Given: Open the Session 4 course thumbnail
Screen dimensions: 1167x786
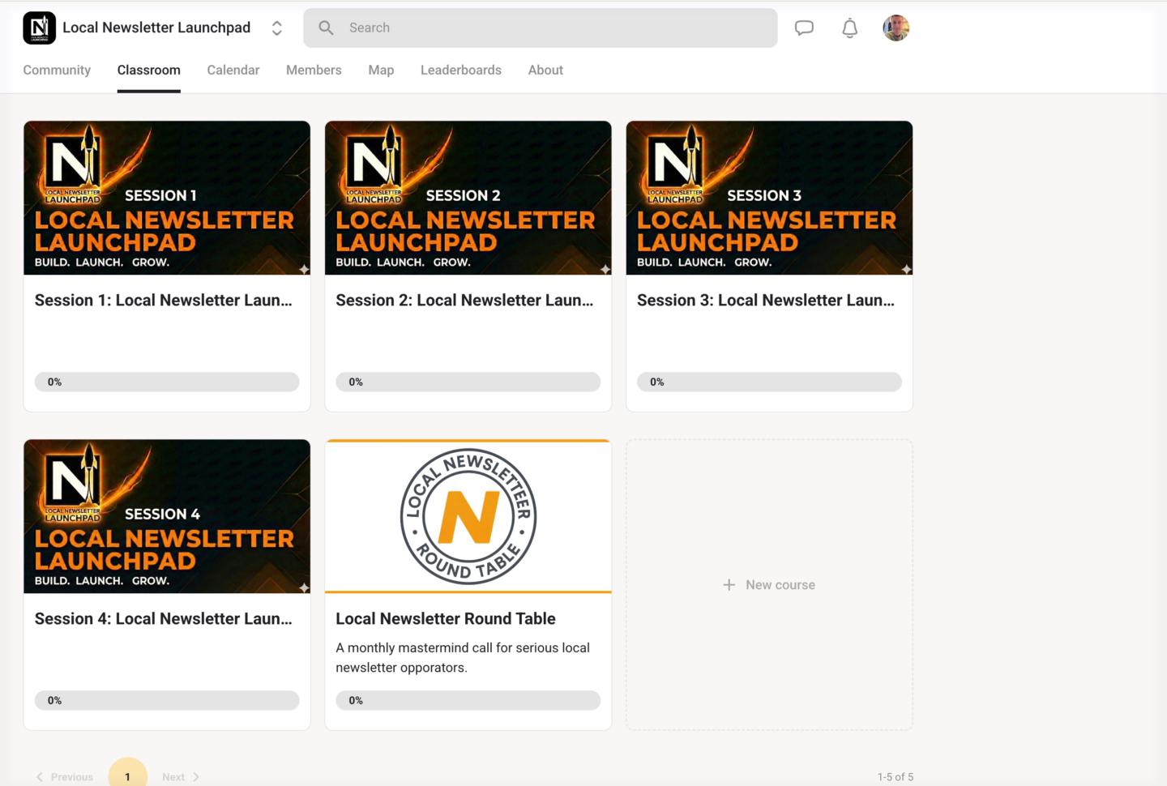Looking at the screenshot, I should coord(167,516).
